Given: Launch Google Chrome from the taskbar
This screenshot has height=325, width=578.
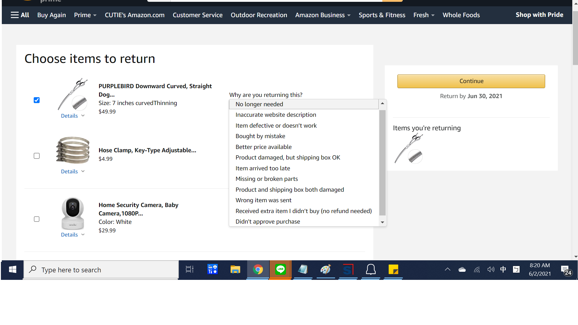Looking at the screenshot, I should pyautogui.click(x=258, y=270).
